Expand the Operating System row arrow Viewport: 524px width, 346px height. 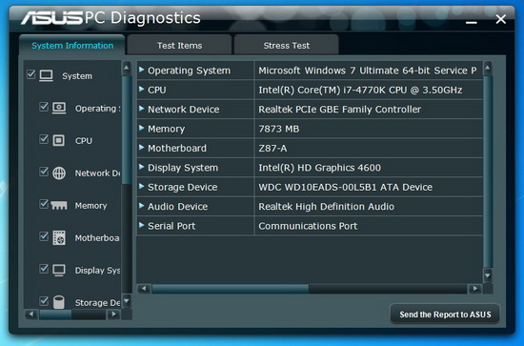141,70
